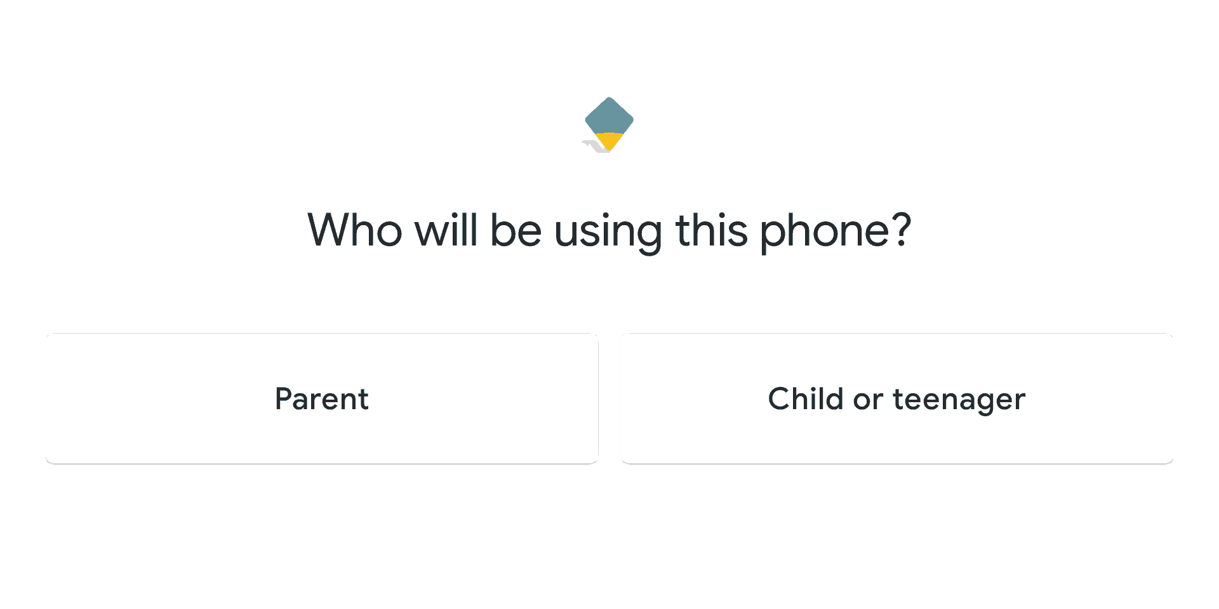
Task: Tap the yellow tip of the logo
Action: (x=609, y=141)
